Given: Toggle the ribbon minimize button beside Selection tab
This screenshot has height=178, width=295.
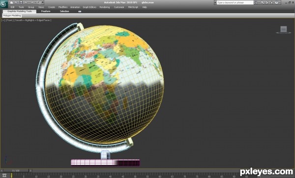Looking at the screenshot, I should pyautogui.click(x=80, y=11).
